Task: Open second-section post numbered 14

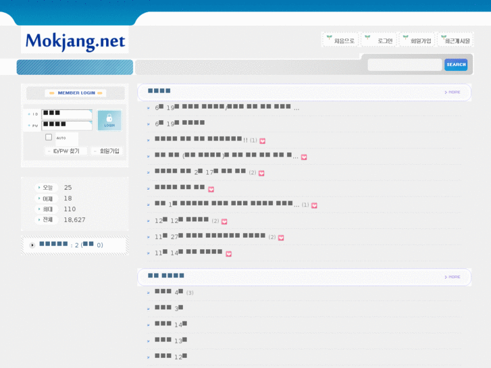Action: [171, 325]
